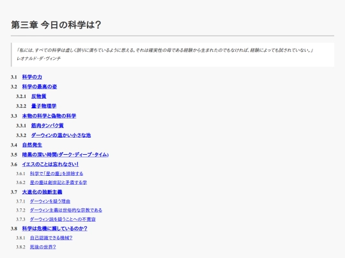Click subsection number 3.7.2

click(x=20, y=210)
